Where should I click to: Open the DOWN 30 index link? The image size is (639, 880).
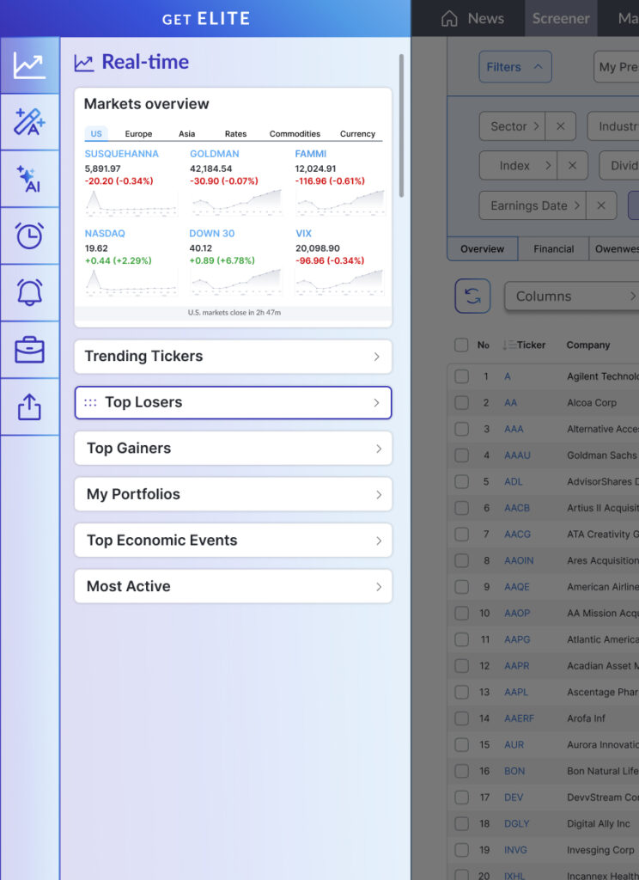(x=212, y=234)
